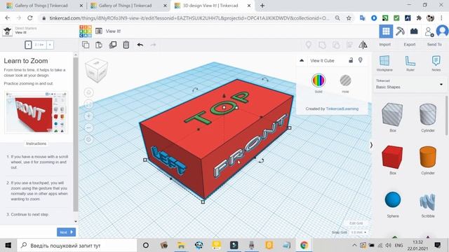Open the Blocks pickaxe mode
The height and width of the screenshot is (252, 449).
[x=400, y=31]
